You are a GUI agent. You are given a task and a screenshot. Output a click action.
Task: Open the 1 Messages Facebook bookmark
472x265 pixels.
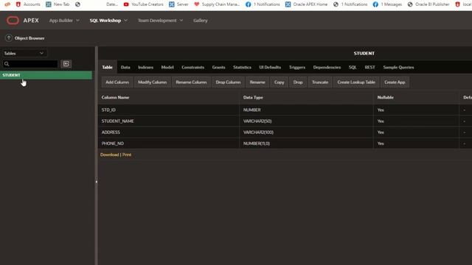(387, 4)
